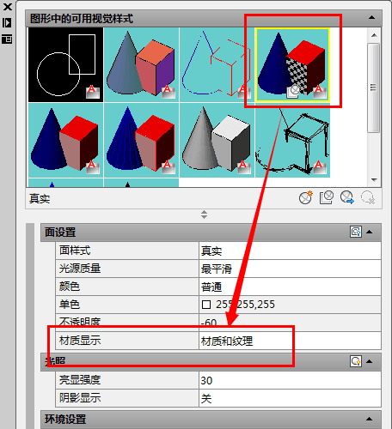Open the 材质显示 value dropdown
The height and width of the screenshot is (429, 392).
pyautogui.click(x=290, y=341)
